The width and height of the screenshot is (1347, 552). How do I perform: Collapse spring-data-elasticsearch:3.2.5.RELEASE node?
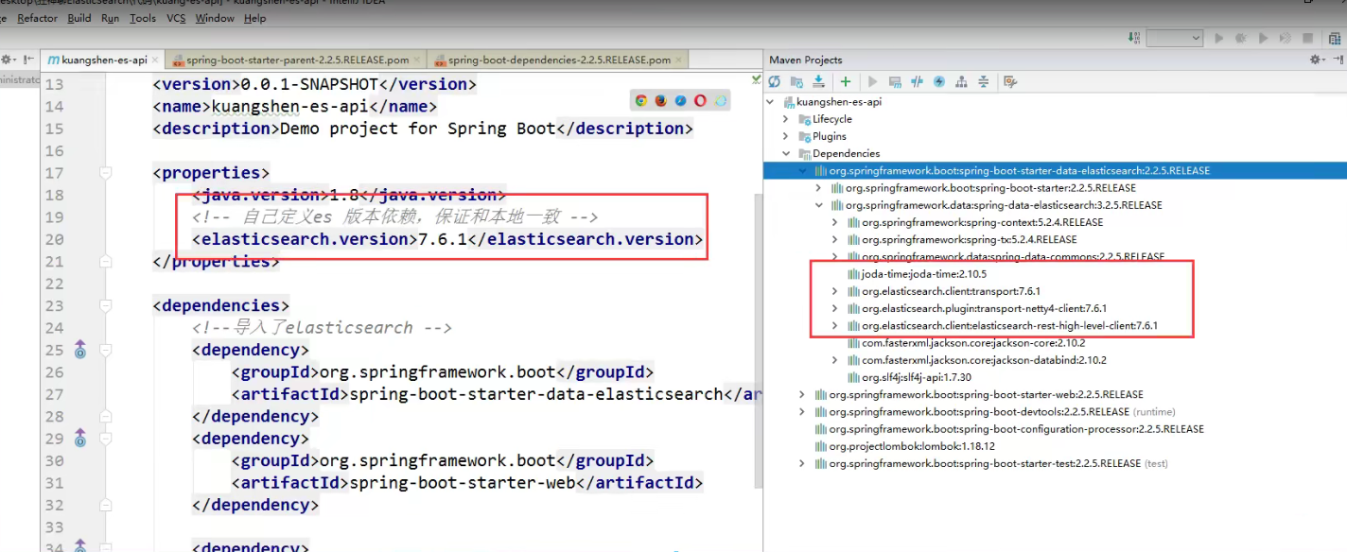819,205
